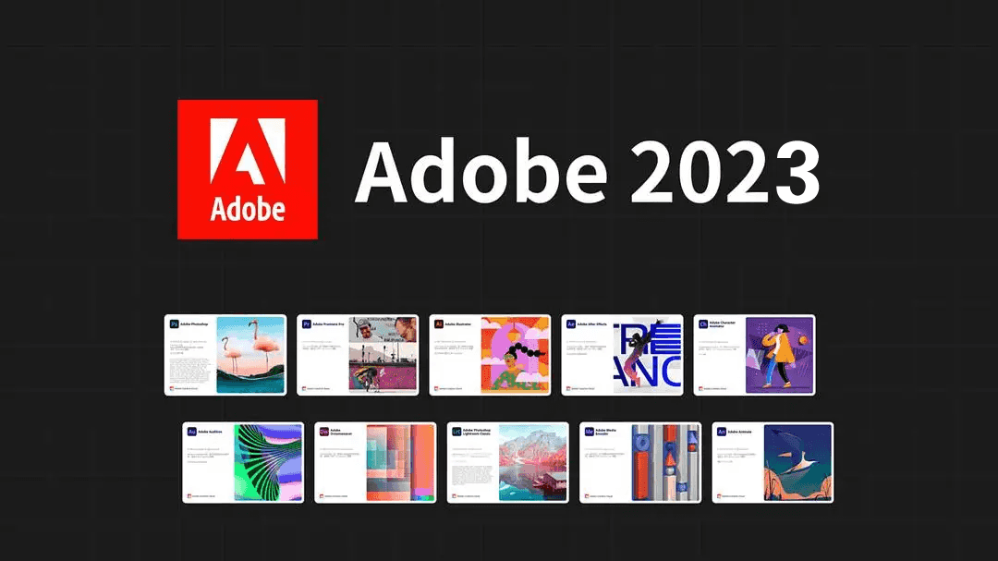Click the "Adobe Premiere Pro" title text
The width and height of the screenshot is (998, 561).
(x=328, y=324)
